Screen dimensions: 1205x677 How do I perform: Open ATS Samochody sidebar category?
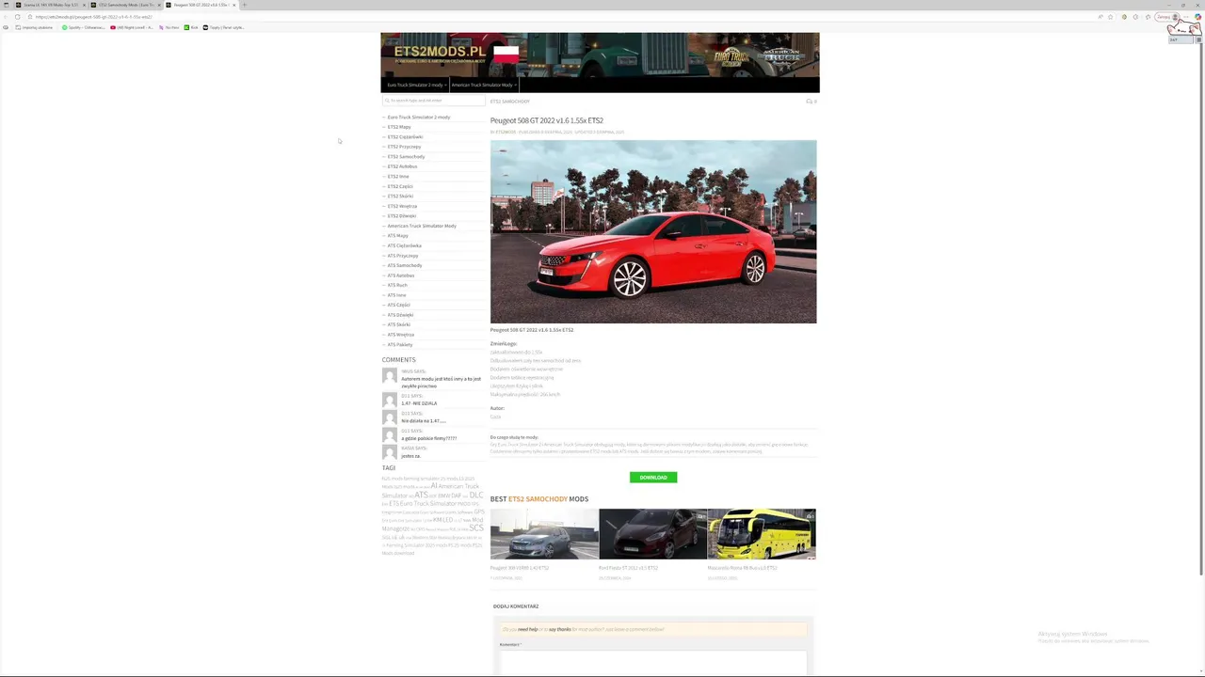pyautogui.click(x=405, y=265)
